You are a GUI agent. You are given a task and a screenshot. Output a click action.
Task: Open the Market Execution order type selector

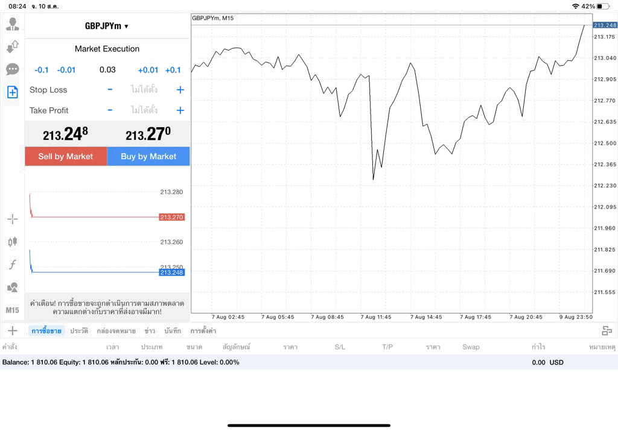click(107, 49)
